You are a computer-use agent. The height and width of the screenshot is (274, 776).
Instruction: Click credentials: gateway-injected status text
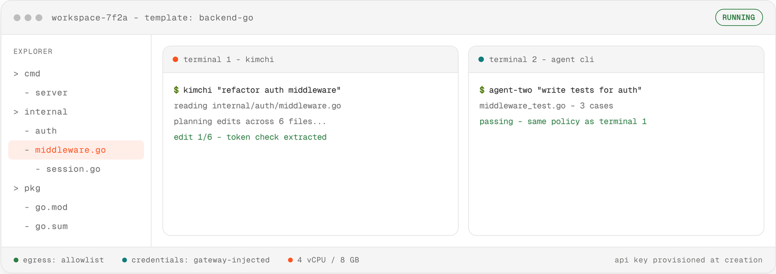(x=200, y=260)
